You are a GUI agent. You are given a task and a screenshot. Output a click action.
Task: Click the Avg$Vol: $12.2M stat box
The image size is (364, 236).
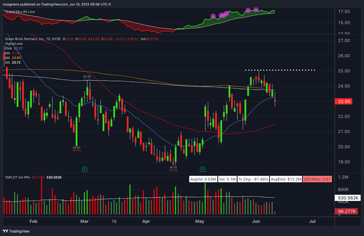(286, 179)
